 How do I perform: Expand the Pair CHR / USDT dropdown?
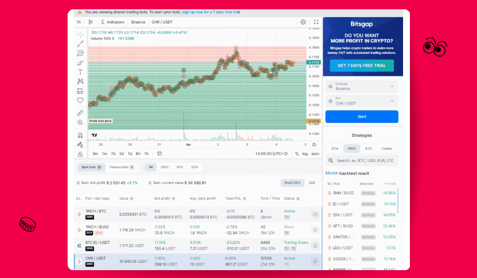coord(362,101)
